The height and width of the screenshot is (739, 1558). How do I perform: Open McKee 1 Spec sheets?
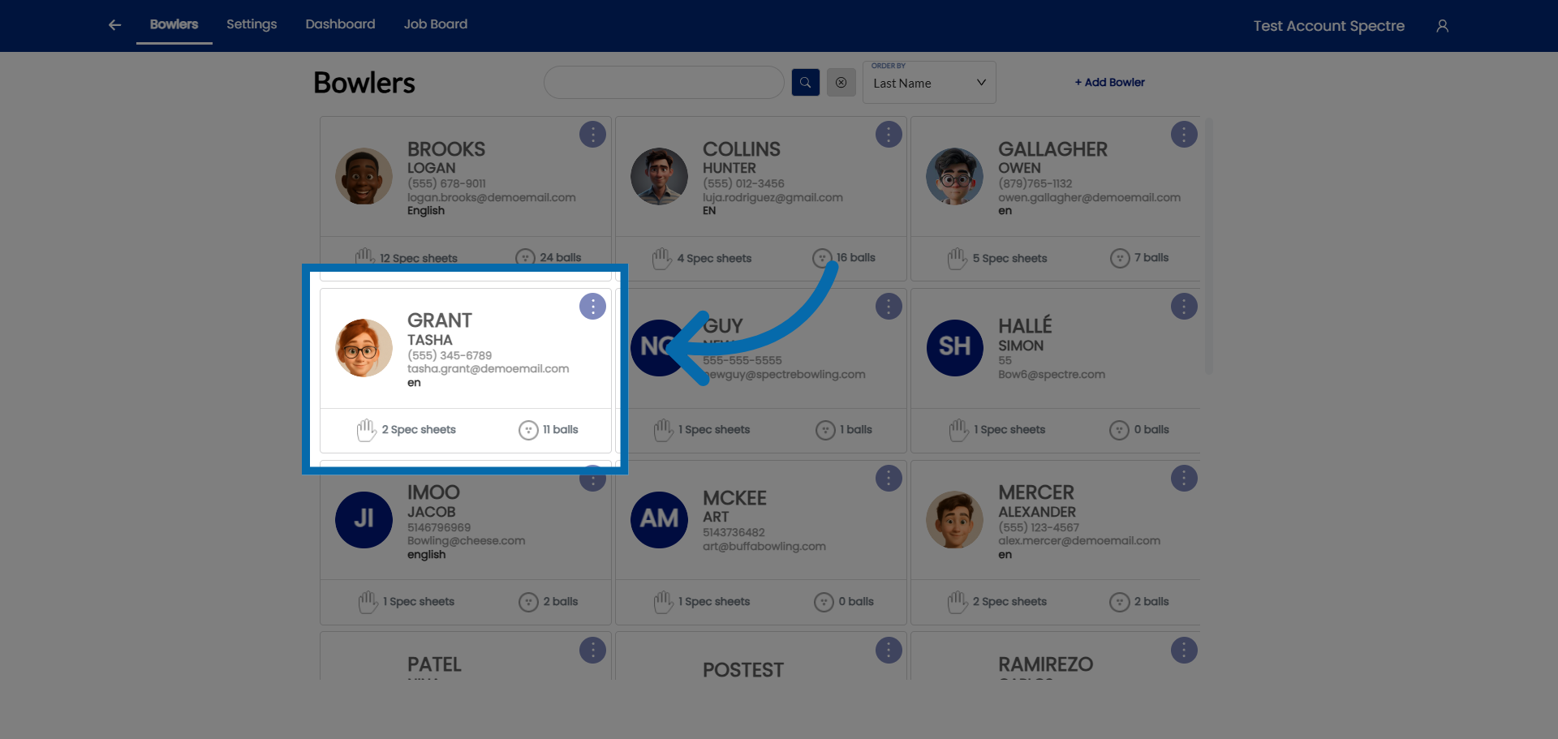702,602
